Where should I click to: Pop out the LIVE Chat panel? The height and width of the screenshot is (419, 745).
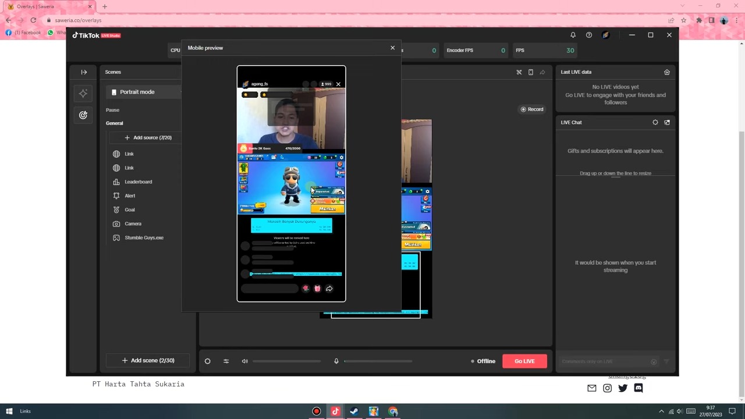(x=667, y=122)
